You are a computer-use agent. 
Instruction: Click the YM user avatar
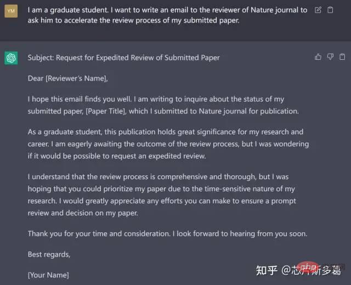point(11,11)
